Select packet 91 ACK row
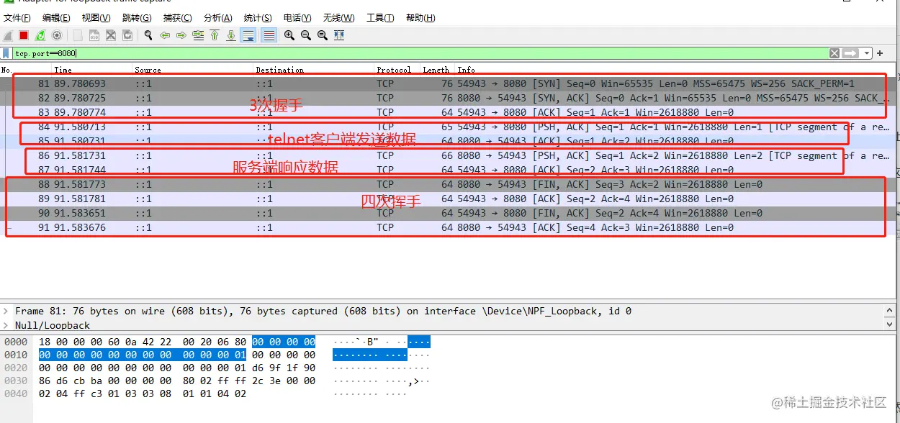Screen dimensions: 900x423 click(x=446, y=227)
